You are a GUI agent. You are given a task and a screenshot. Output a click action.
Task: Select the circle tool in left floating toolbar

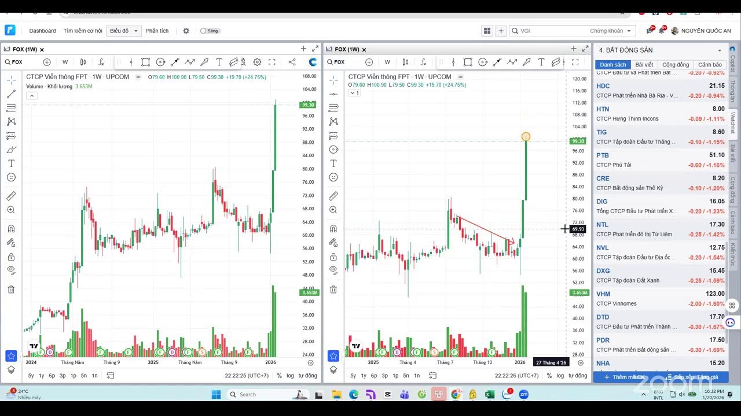pyautogui.click(x=160, y=62)
